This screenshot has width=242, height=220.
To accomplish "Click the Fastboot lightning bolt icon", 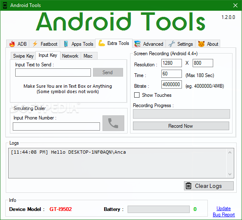I will point(35,44).
